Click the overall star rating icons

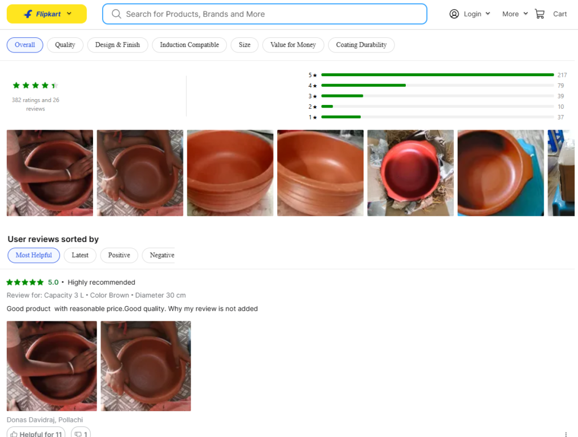tap(35, 86)
